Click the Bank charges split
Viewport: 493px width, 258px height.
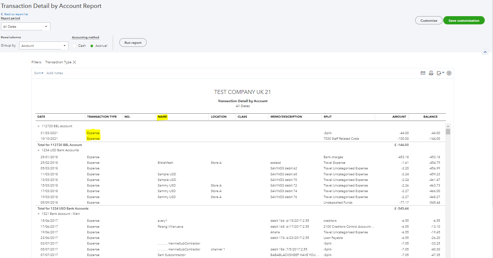[x=334, y=157]
